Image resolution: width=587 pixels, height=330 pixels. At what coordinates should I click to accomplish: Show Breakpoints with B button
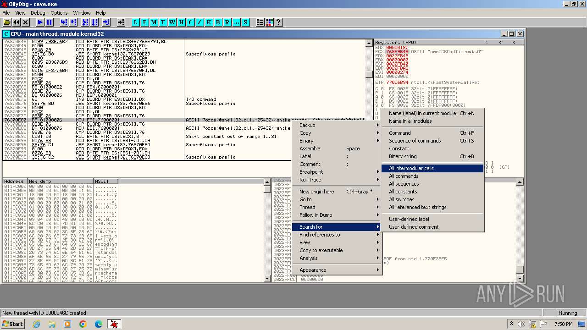pos(218,22)
